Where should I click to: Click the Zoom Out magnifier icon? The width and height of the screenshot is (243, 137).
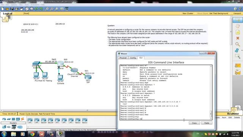(x=57, y=9)
